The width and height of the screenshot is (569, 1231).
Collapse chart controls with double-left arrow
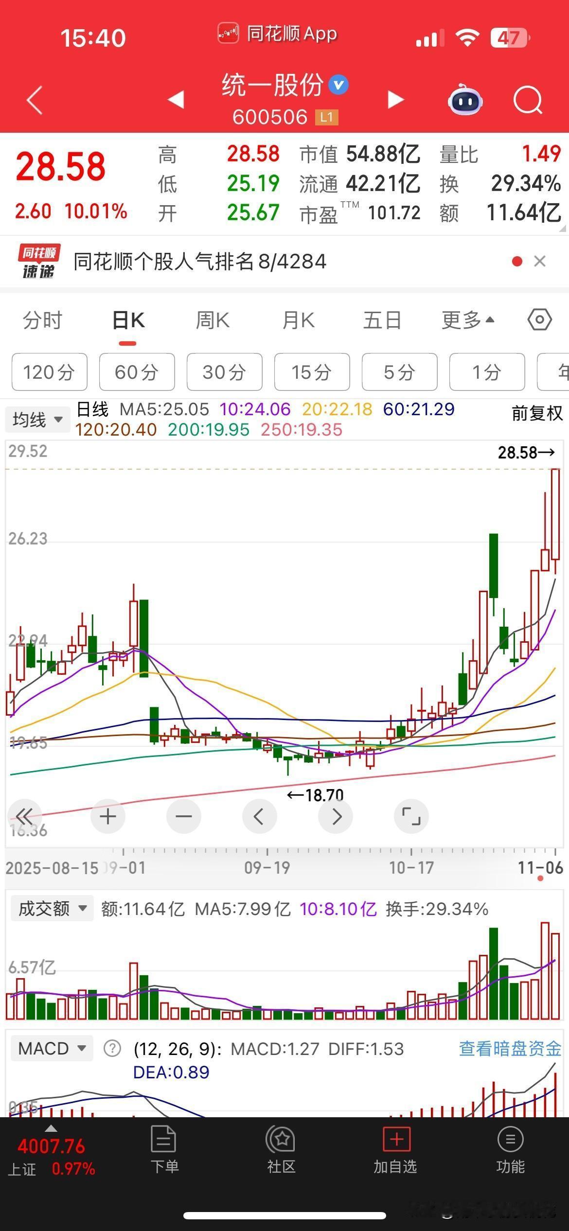pos(24,816)
